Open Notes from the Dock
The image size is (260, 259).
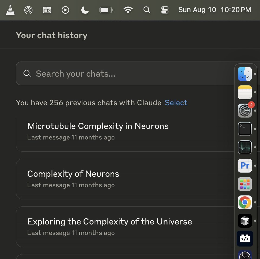click(245, 92)
